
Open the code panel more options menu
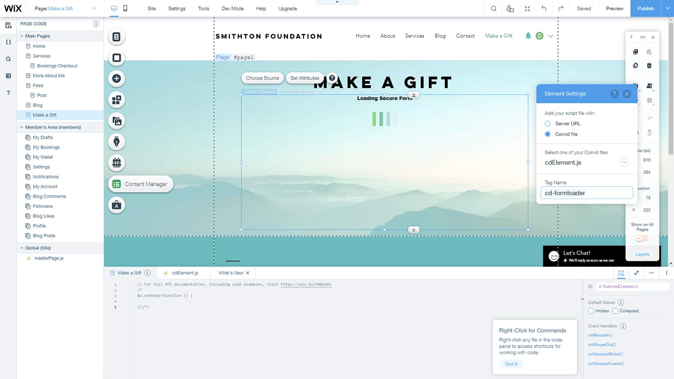coord(666,273)
